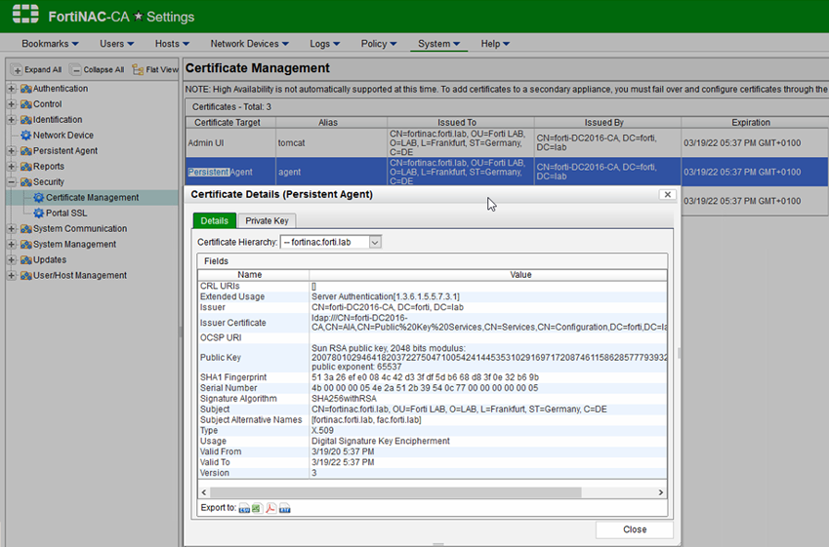Collapse the Security tree node
Viewport: 829px width, 547px height.
click(x=12, y=182)
